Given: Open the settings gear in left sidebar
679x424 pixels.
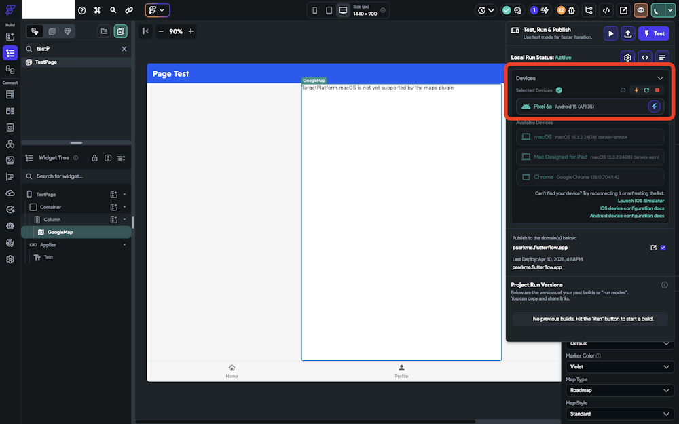Looking at the screenshot, I should point(10,259).
